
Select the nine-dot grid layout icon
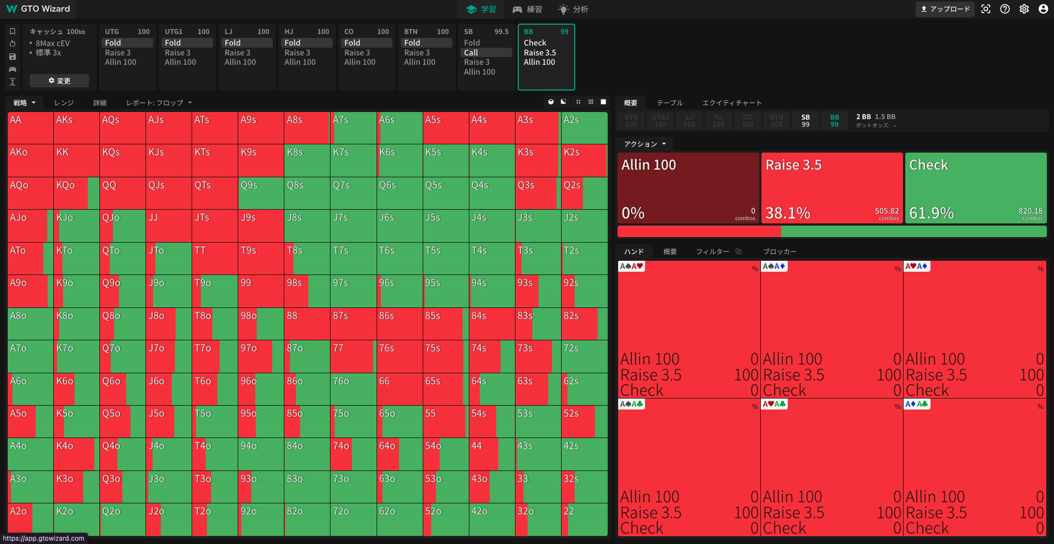[x=591, y=102]
